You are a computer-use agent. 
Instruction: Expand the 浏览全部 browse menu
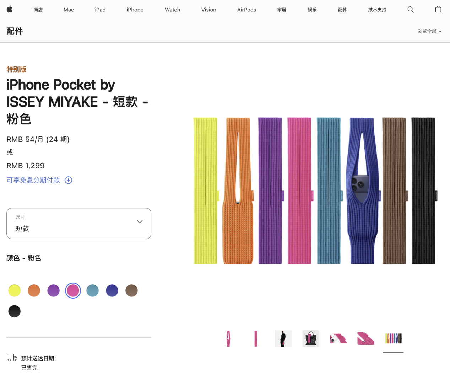tap(429, 31)
